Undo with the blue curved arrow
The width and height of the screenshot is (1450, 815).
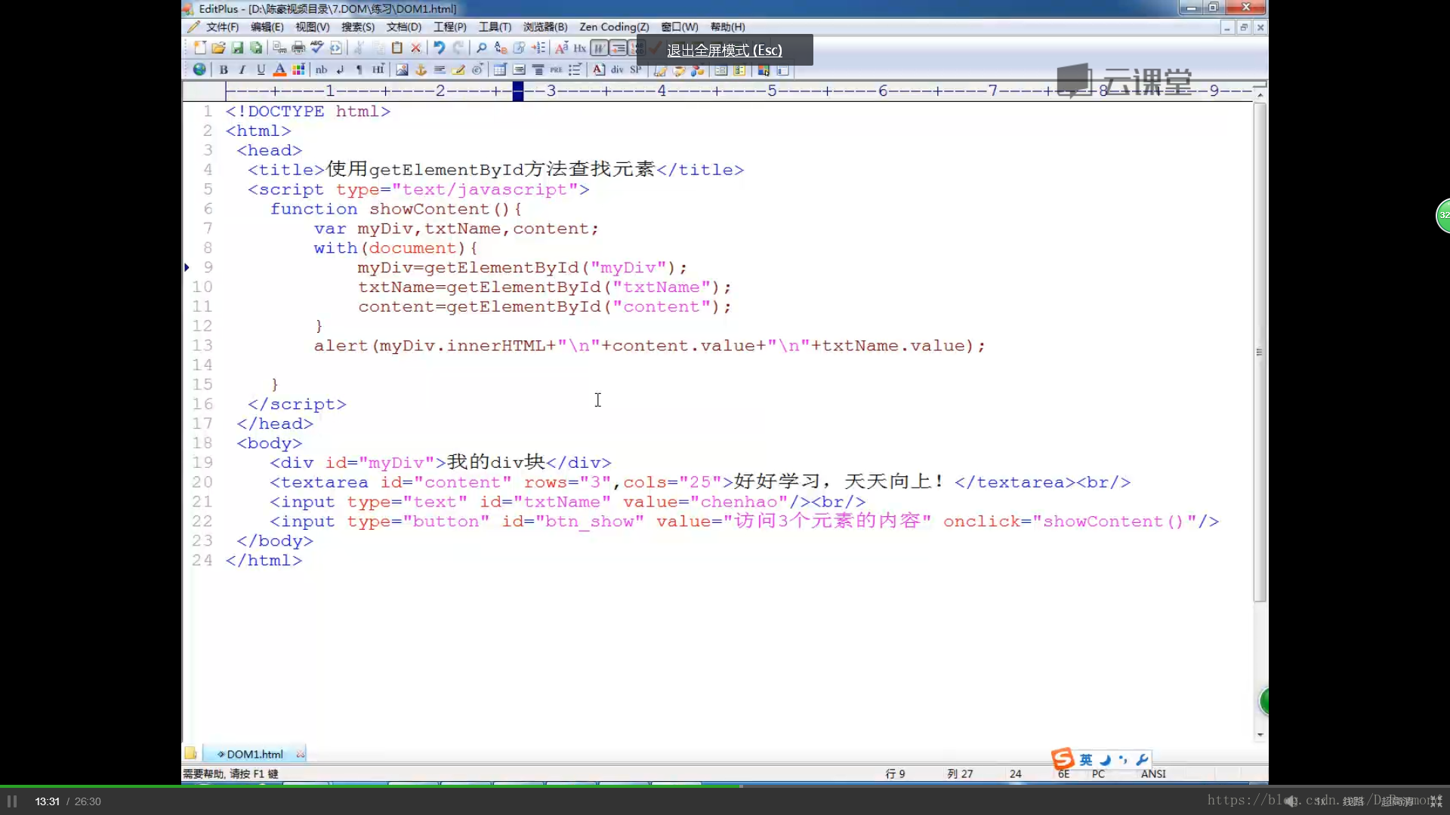coord(439,48)
